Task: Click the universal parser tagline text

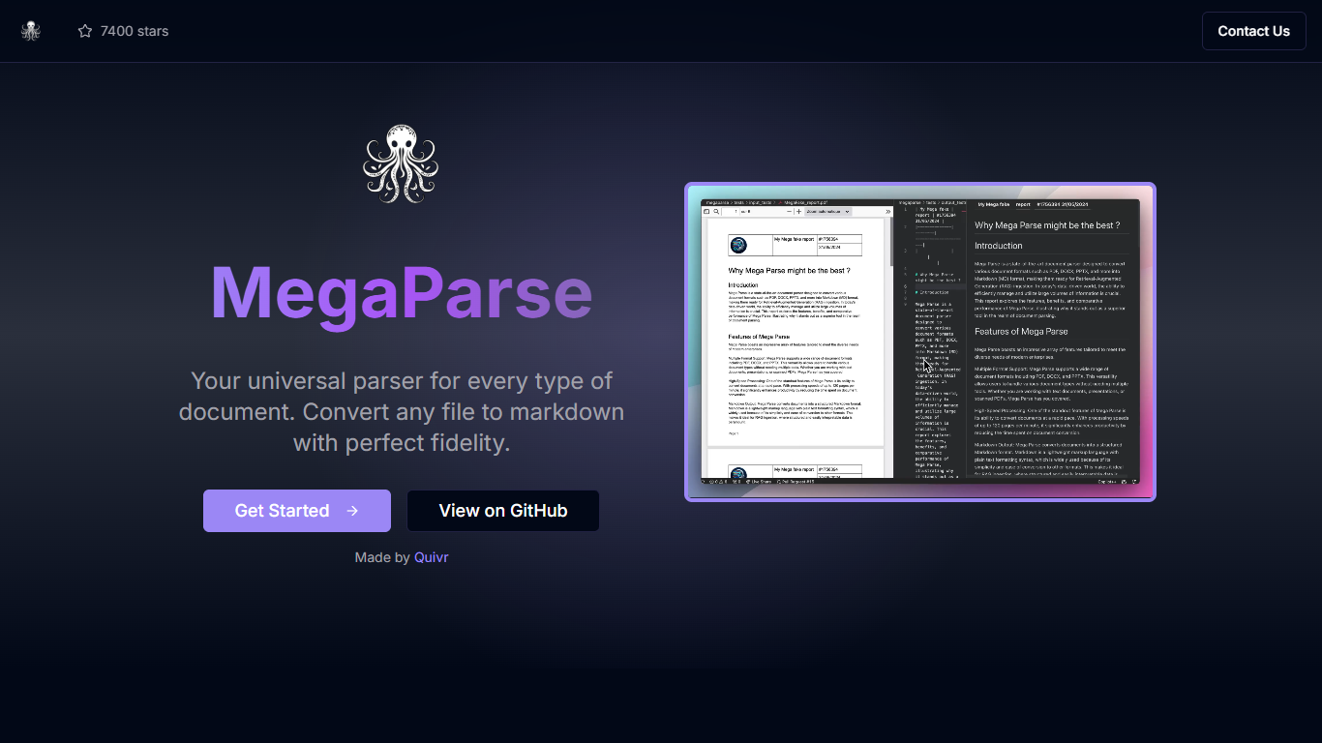Action: [401, 412]
